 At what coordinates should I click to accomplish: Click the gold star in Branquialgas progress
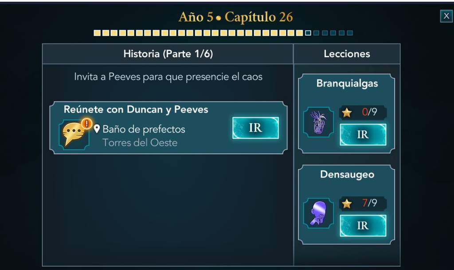pos(347,112)
